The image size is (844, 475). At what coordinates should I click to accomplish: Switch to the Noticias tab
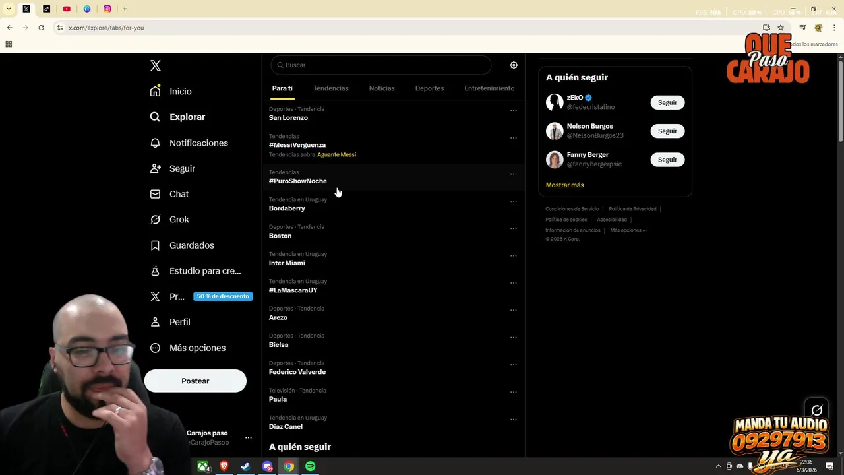point(382,88)
